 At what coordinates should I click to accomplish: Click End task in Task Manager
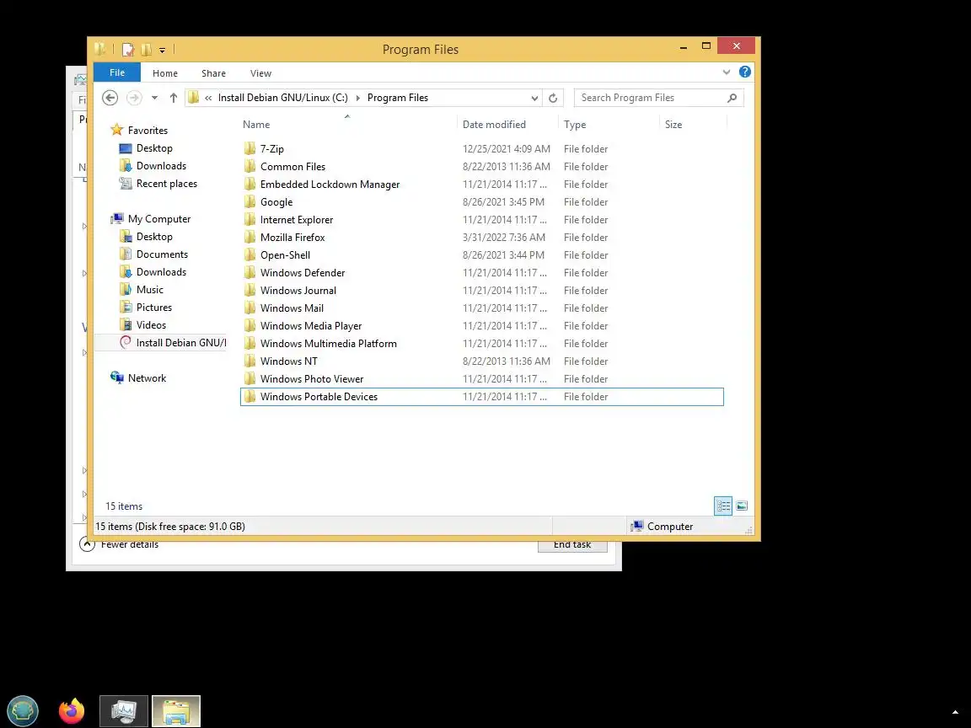[x=572, y=545]
